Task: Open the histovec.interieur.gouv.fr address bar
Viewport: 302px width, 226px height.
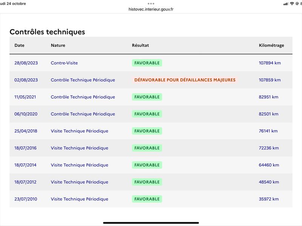Action: (151, 9)
